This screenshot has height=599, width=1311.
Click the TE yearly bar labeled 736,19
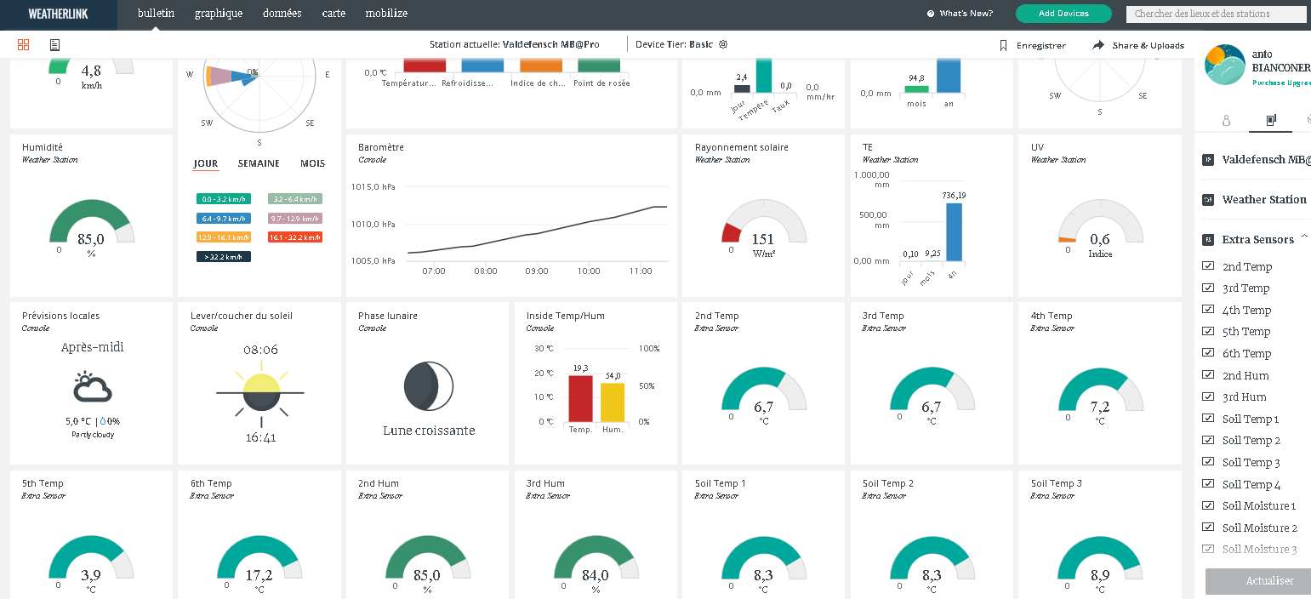point(955,232)
